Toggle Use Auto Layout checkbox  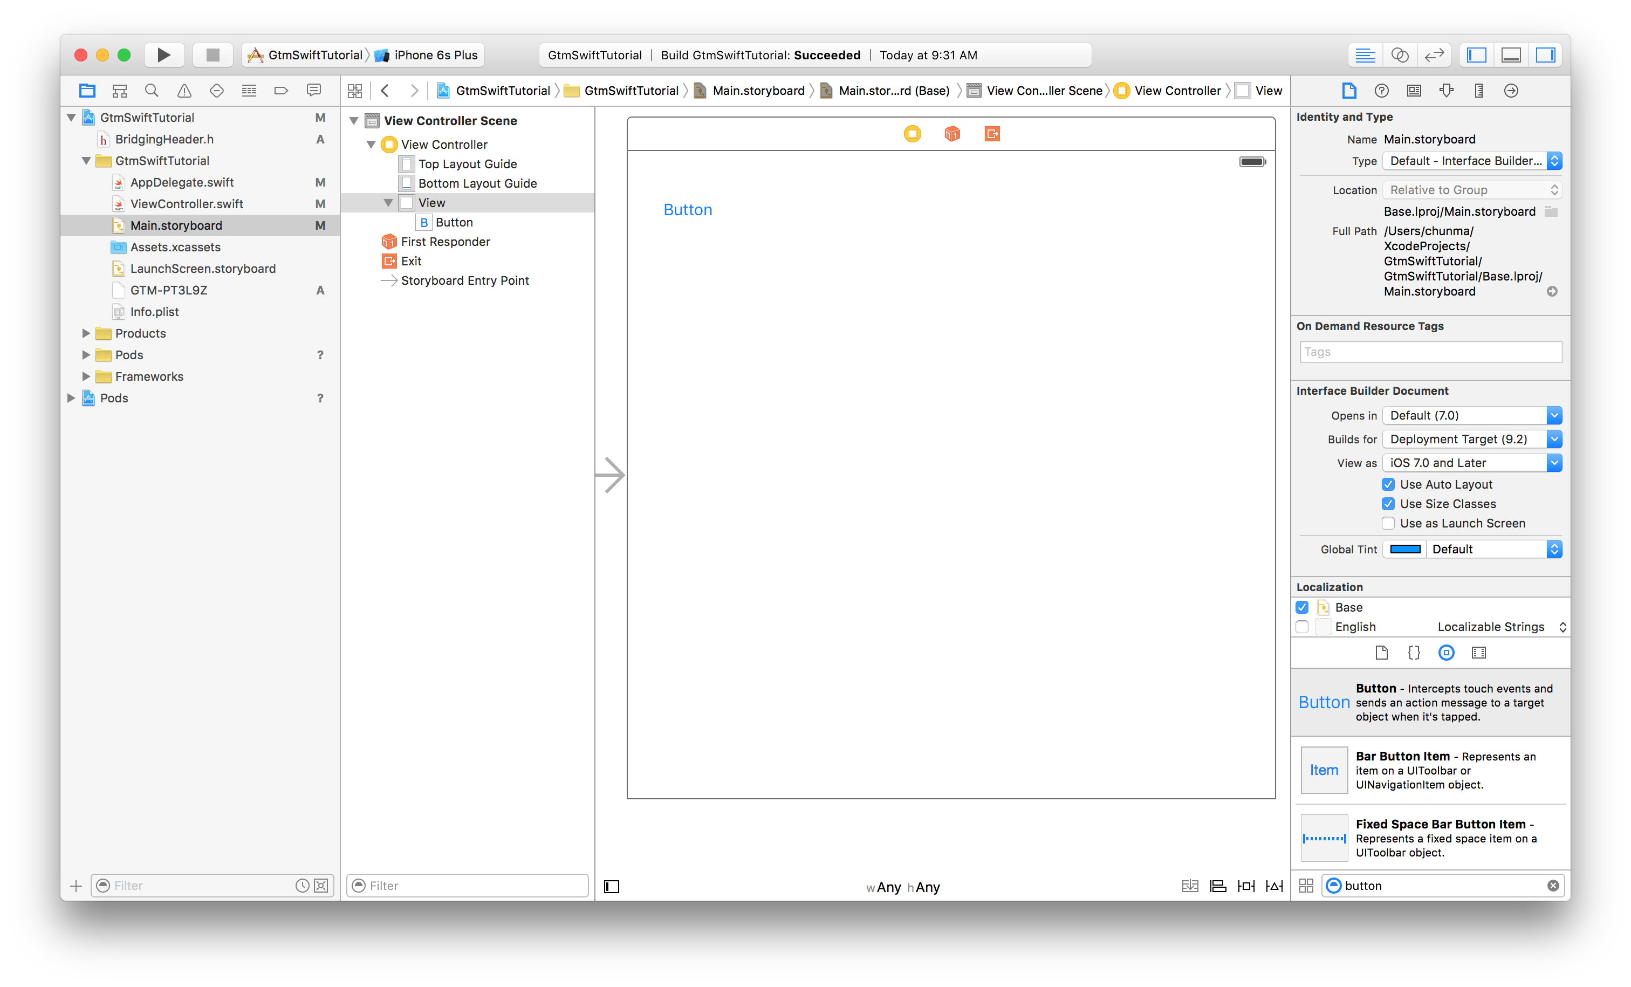pos(1389,484)
